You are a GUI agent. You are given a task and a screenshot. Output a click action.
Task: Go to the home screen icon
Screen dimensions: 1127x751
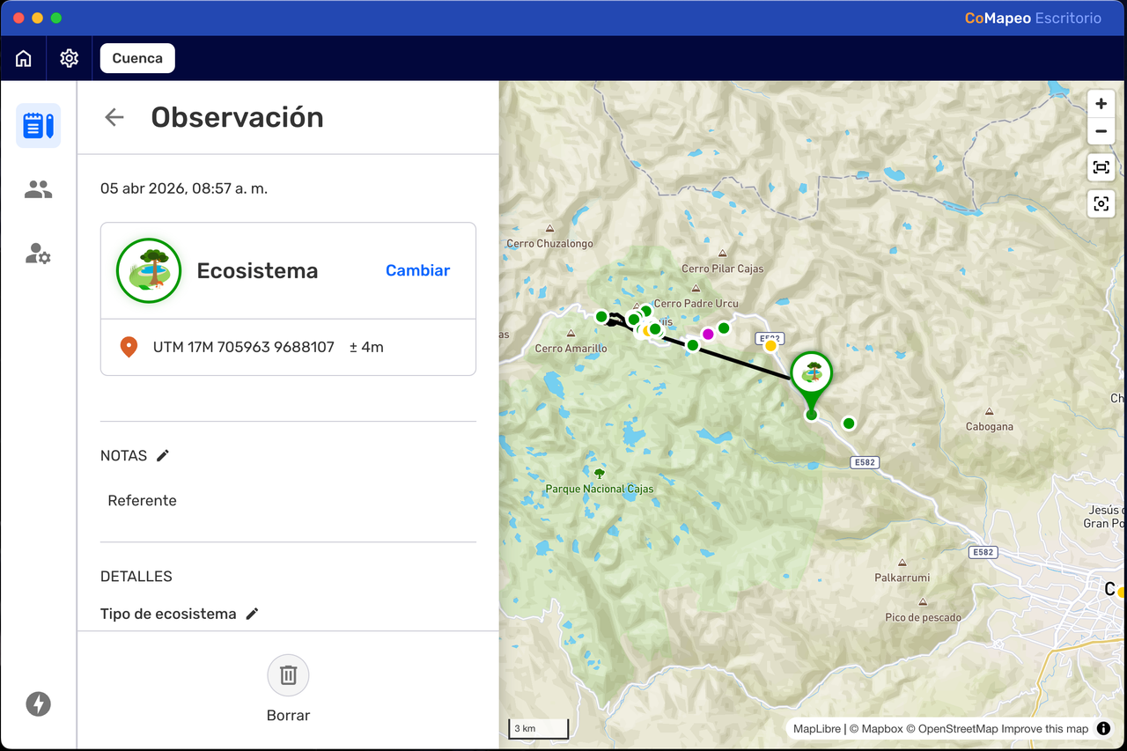[24, 58]
